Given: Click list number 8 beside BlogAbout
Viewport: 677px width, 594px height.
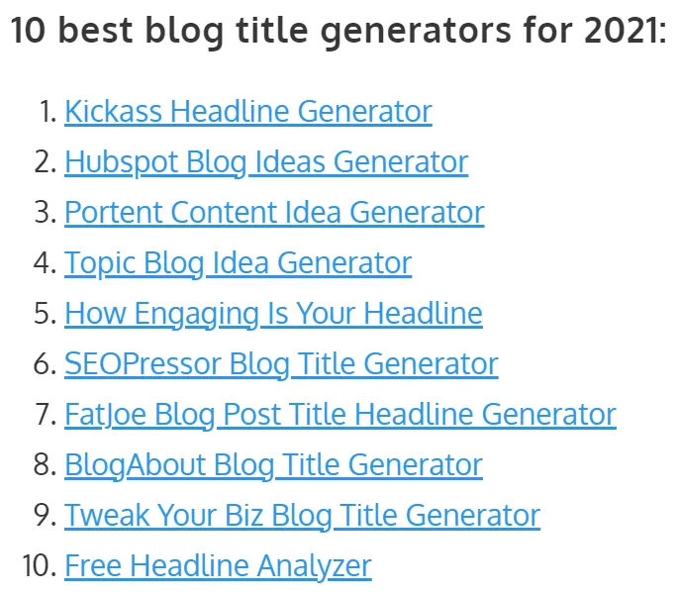Looking at the screenshot, I should coord(46,464).
